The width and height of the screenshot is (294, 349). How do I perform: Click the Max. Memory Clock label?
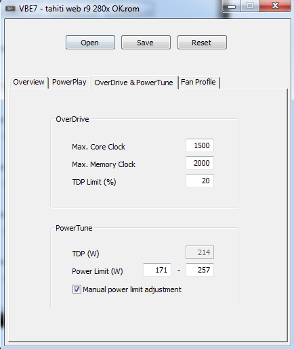104,164
